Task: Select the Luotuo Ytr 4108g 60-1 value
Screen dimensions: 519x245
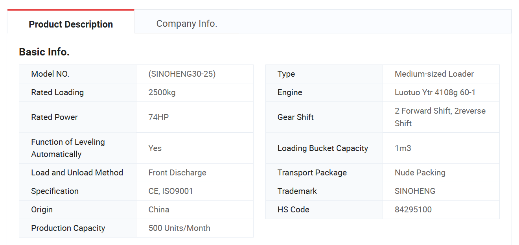Action: (x=435, y=92)
